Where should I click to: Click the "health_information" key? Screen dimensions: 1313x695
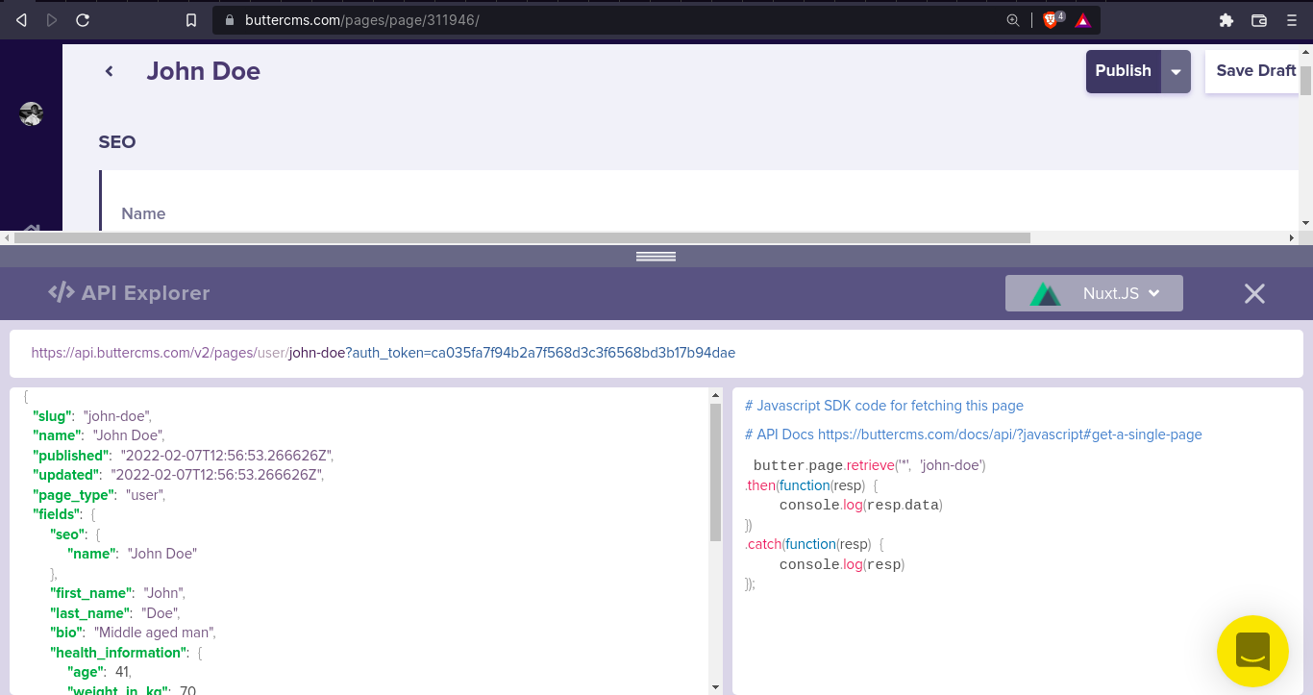pos(119,653)
